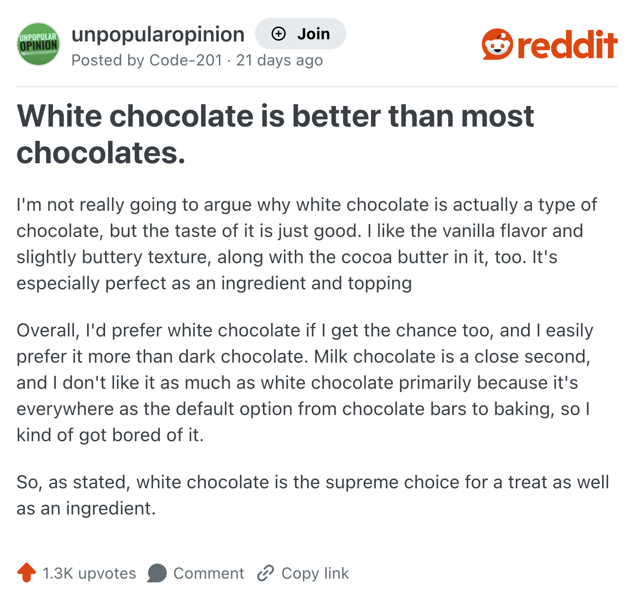634x590 pixels.
Task: Click the 21 days ago timestamp
Action: 280,60
